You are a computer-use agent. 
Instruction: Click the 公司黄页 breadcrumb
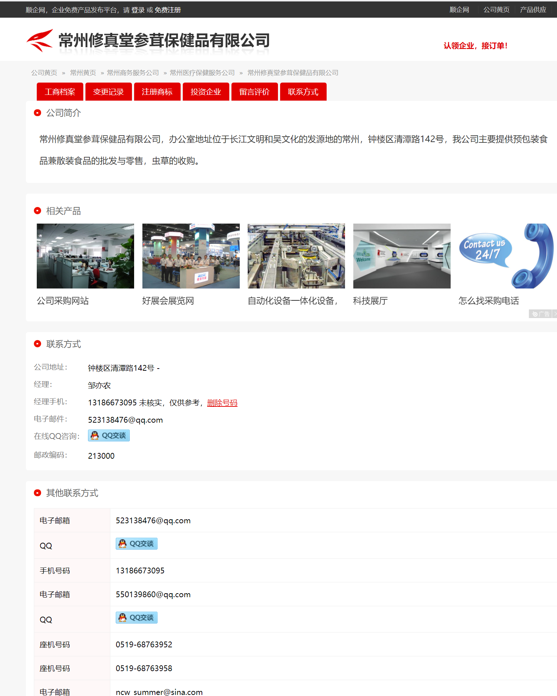coord(44,73)
